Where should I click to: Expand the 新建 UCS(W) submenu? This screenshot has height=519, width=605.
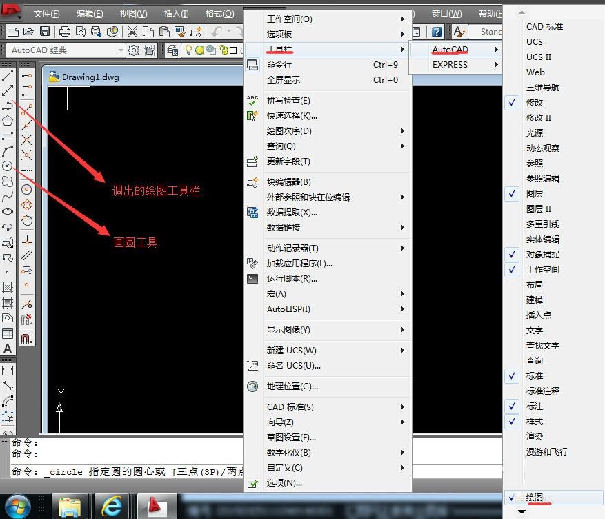point(327,350)
